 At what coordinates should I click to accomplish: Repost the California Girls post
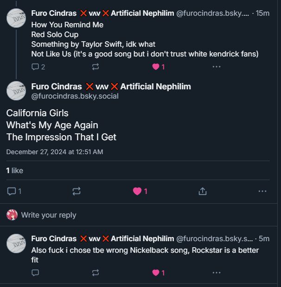click(77, 191)
